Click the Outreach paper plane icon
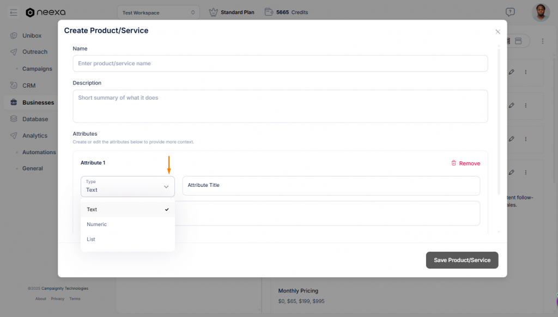Image resolution: width=558 pixels, height=317 pixels. coord(14,52)
